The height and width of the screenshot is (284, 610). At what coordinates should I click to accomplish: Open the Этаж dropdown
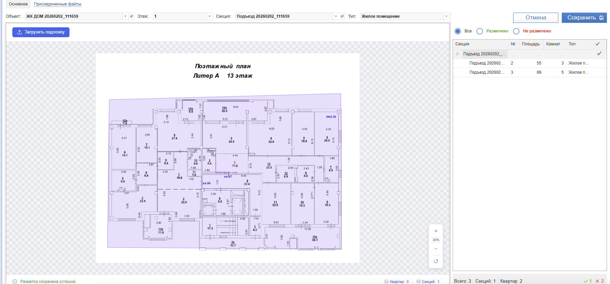209,16
